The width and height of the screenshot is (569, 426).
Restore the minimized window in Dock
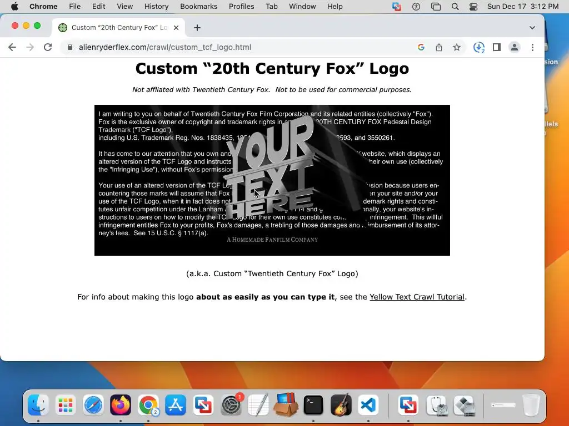click(503, 405)
